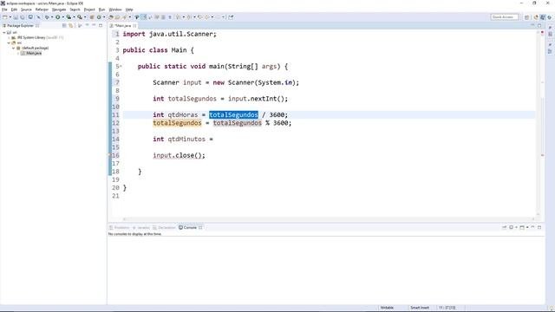Click the Save toolbar icon
The image size is (555, 312).
tap(16, 17)
